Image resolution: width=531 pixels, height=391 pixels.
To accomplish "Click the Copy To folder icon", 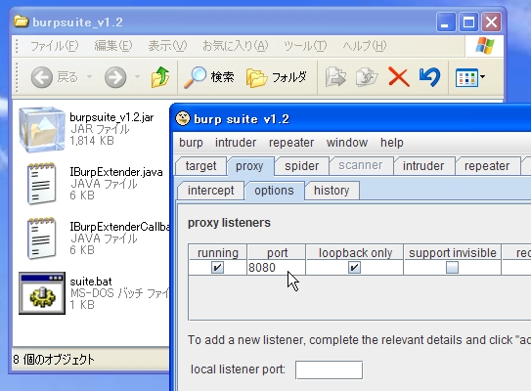I will (367, 77).
